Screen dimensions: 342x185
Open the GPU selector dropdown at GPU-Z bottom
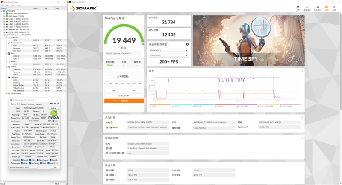pyautogui.click(x=24, y=168)
